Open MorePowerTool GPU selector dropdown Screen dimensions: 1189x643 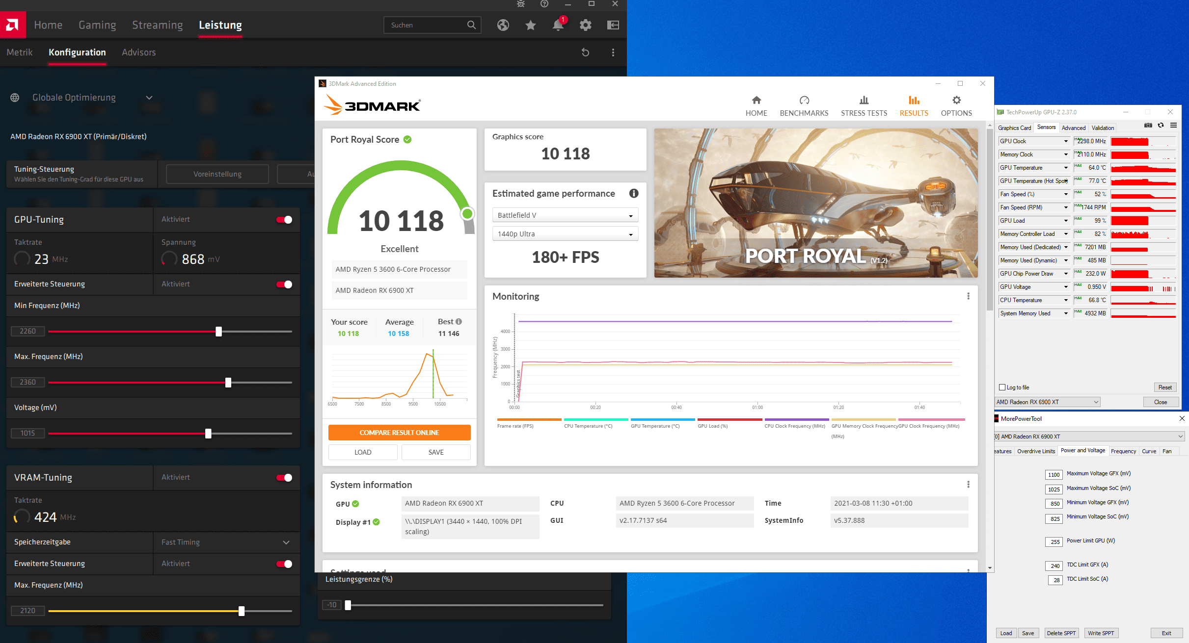[x=1089, y=437]
